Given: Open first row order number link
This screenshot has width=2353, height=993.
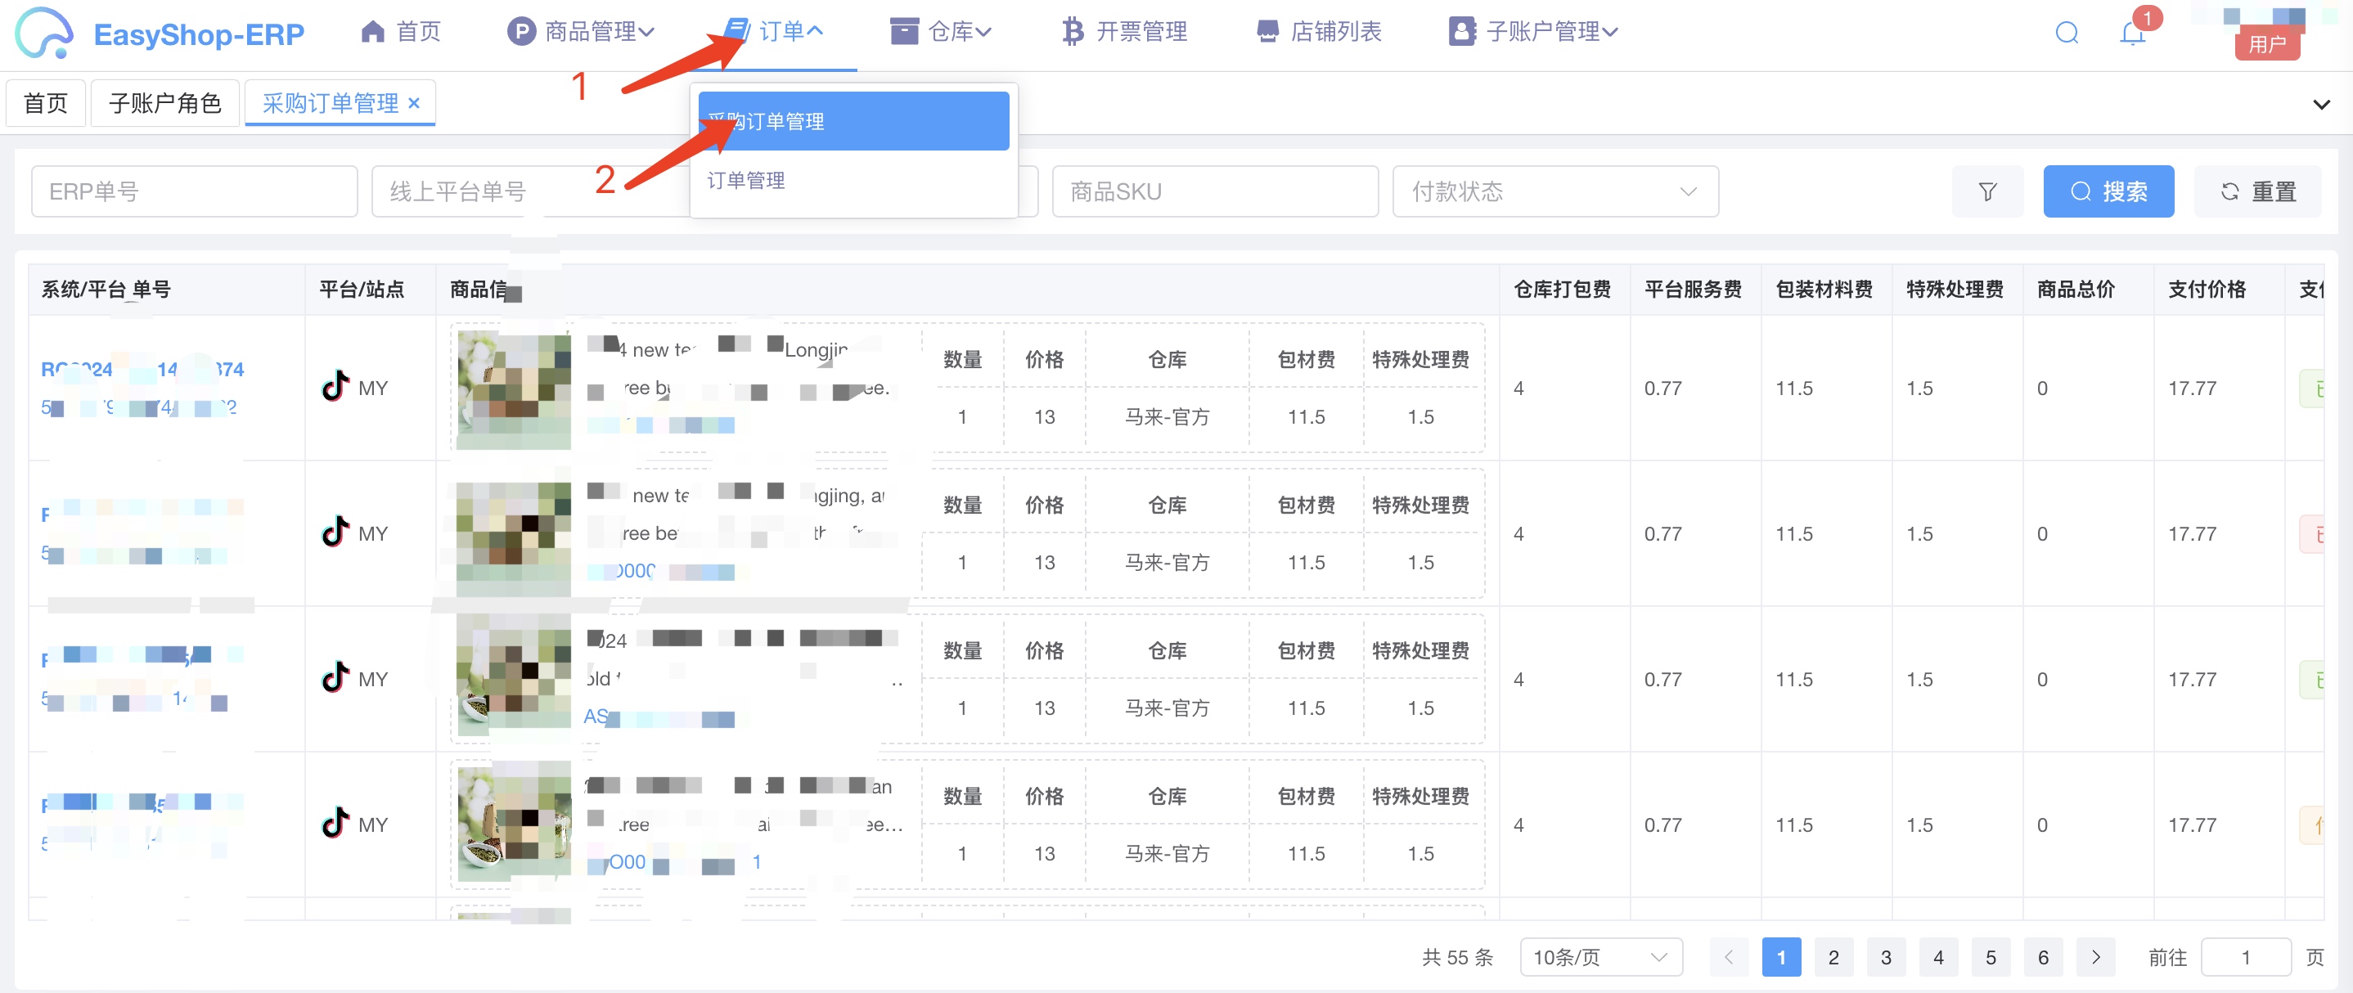Looking at the screenshot, I should 142,369.
